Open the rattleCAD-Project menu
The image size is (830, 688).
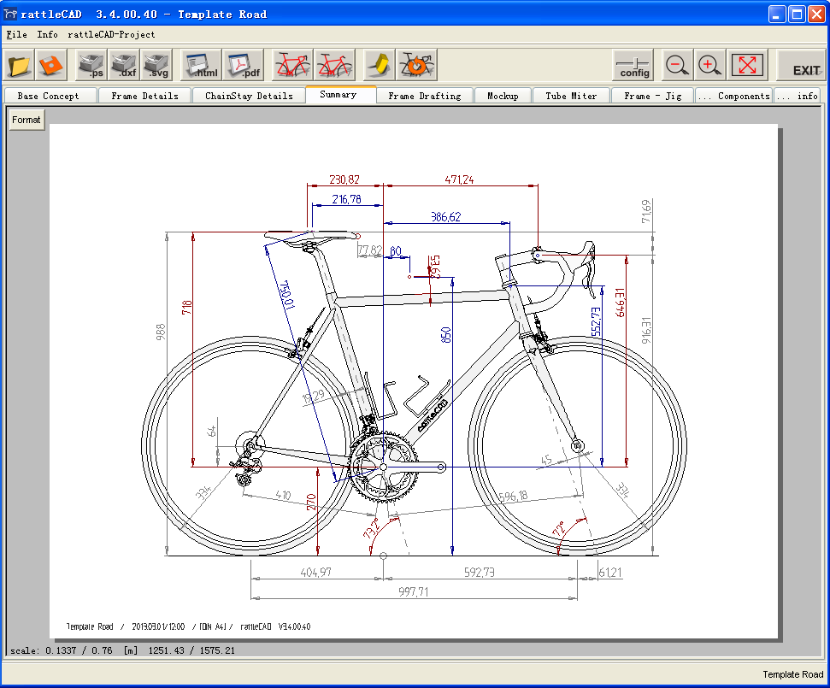point(111,35)
